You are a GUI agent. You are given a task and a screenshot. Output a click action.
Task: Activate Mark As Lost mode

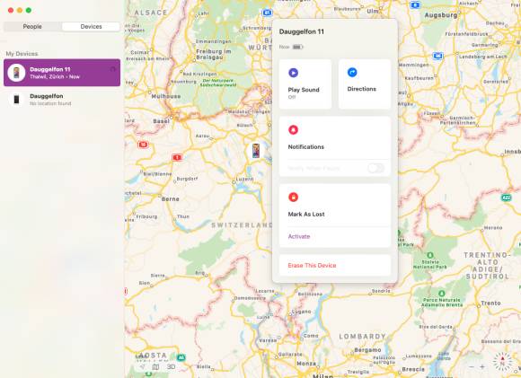pos(299,236)
